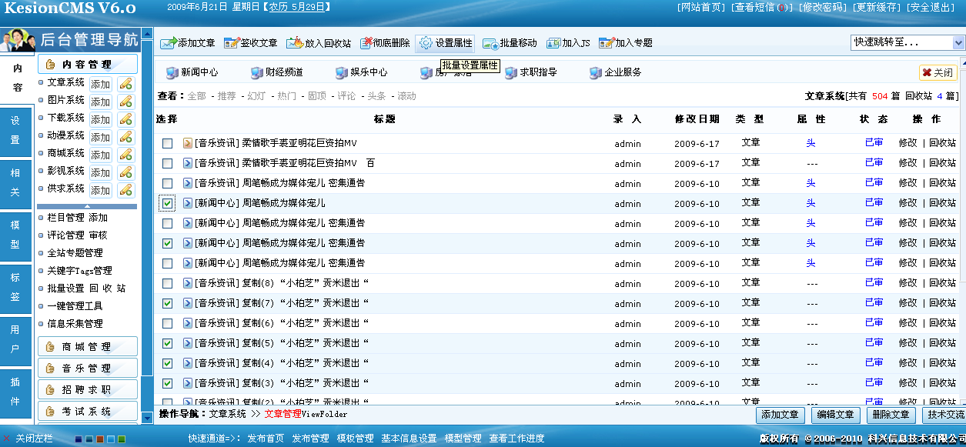Expand the 音乐管理 sidebar section
This screenshot has height=447, width=966.
[x=87, y=369]
